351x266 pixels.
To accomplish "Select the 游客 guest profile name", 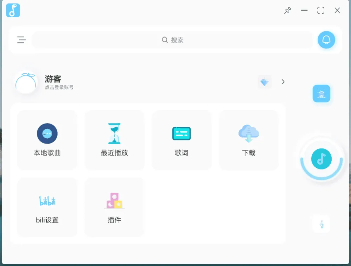I will point(53,79).
